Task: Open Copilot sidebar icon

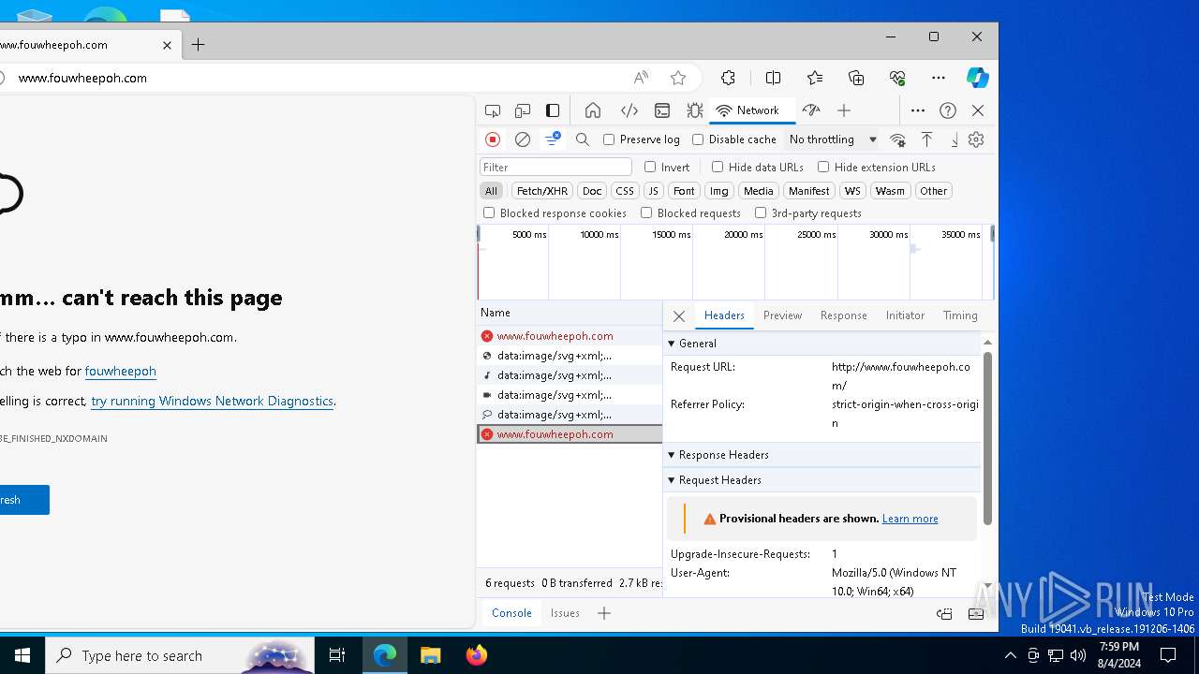Action: [x=977, y=78]
